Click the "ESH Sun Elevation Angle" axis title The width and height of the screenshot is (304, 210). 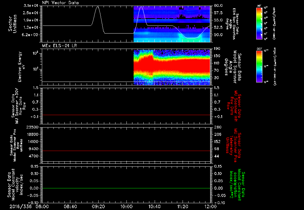(x=232, y=24)
